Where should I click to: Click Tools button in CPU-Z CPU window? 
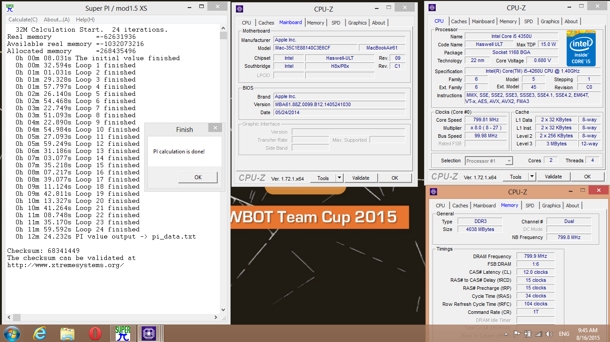coord(516,177)
